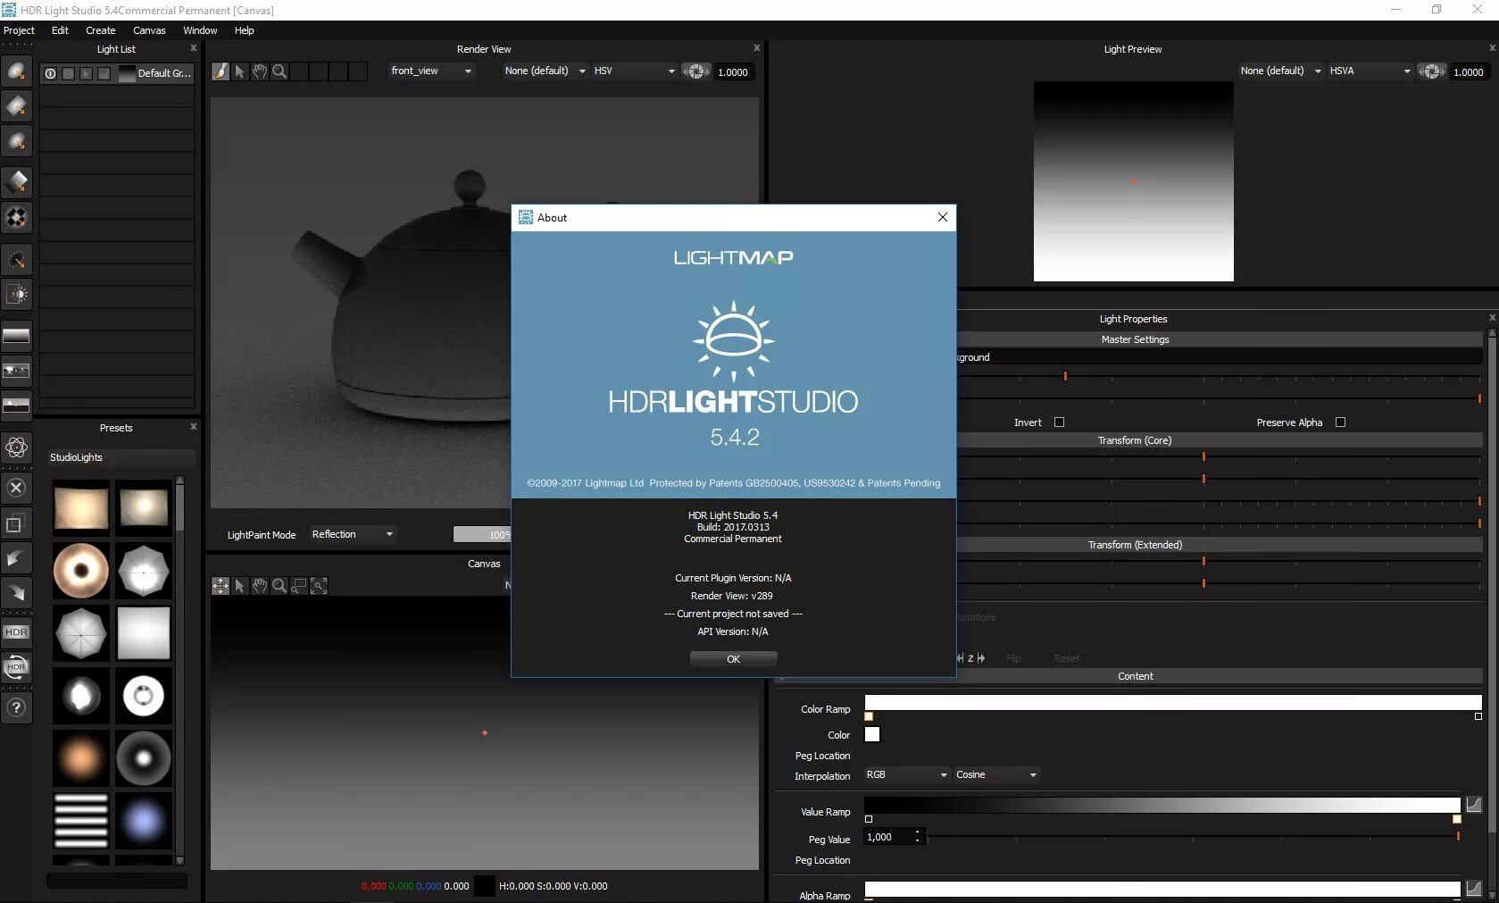Click the Value Ramp gradient bar

[x=1162, y=806]
